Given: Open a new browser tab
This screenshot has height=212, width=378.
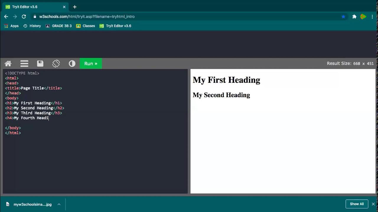Looking at the screenshot, I should tap(75, 7).
